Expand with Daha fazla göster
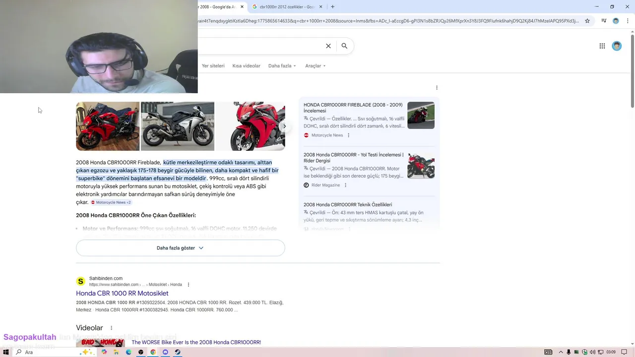Screen dimensions: 635x357 [x=180, y=248]
